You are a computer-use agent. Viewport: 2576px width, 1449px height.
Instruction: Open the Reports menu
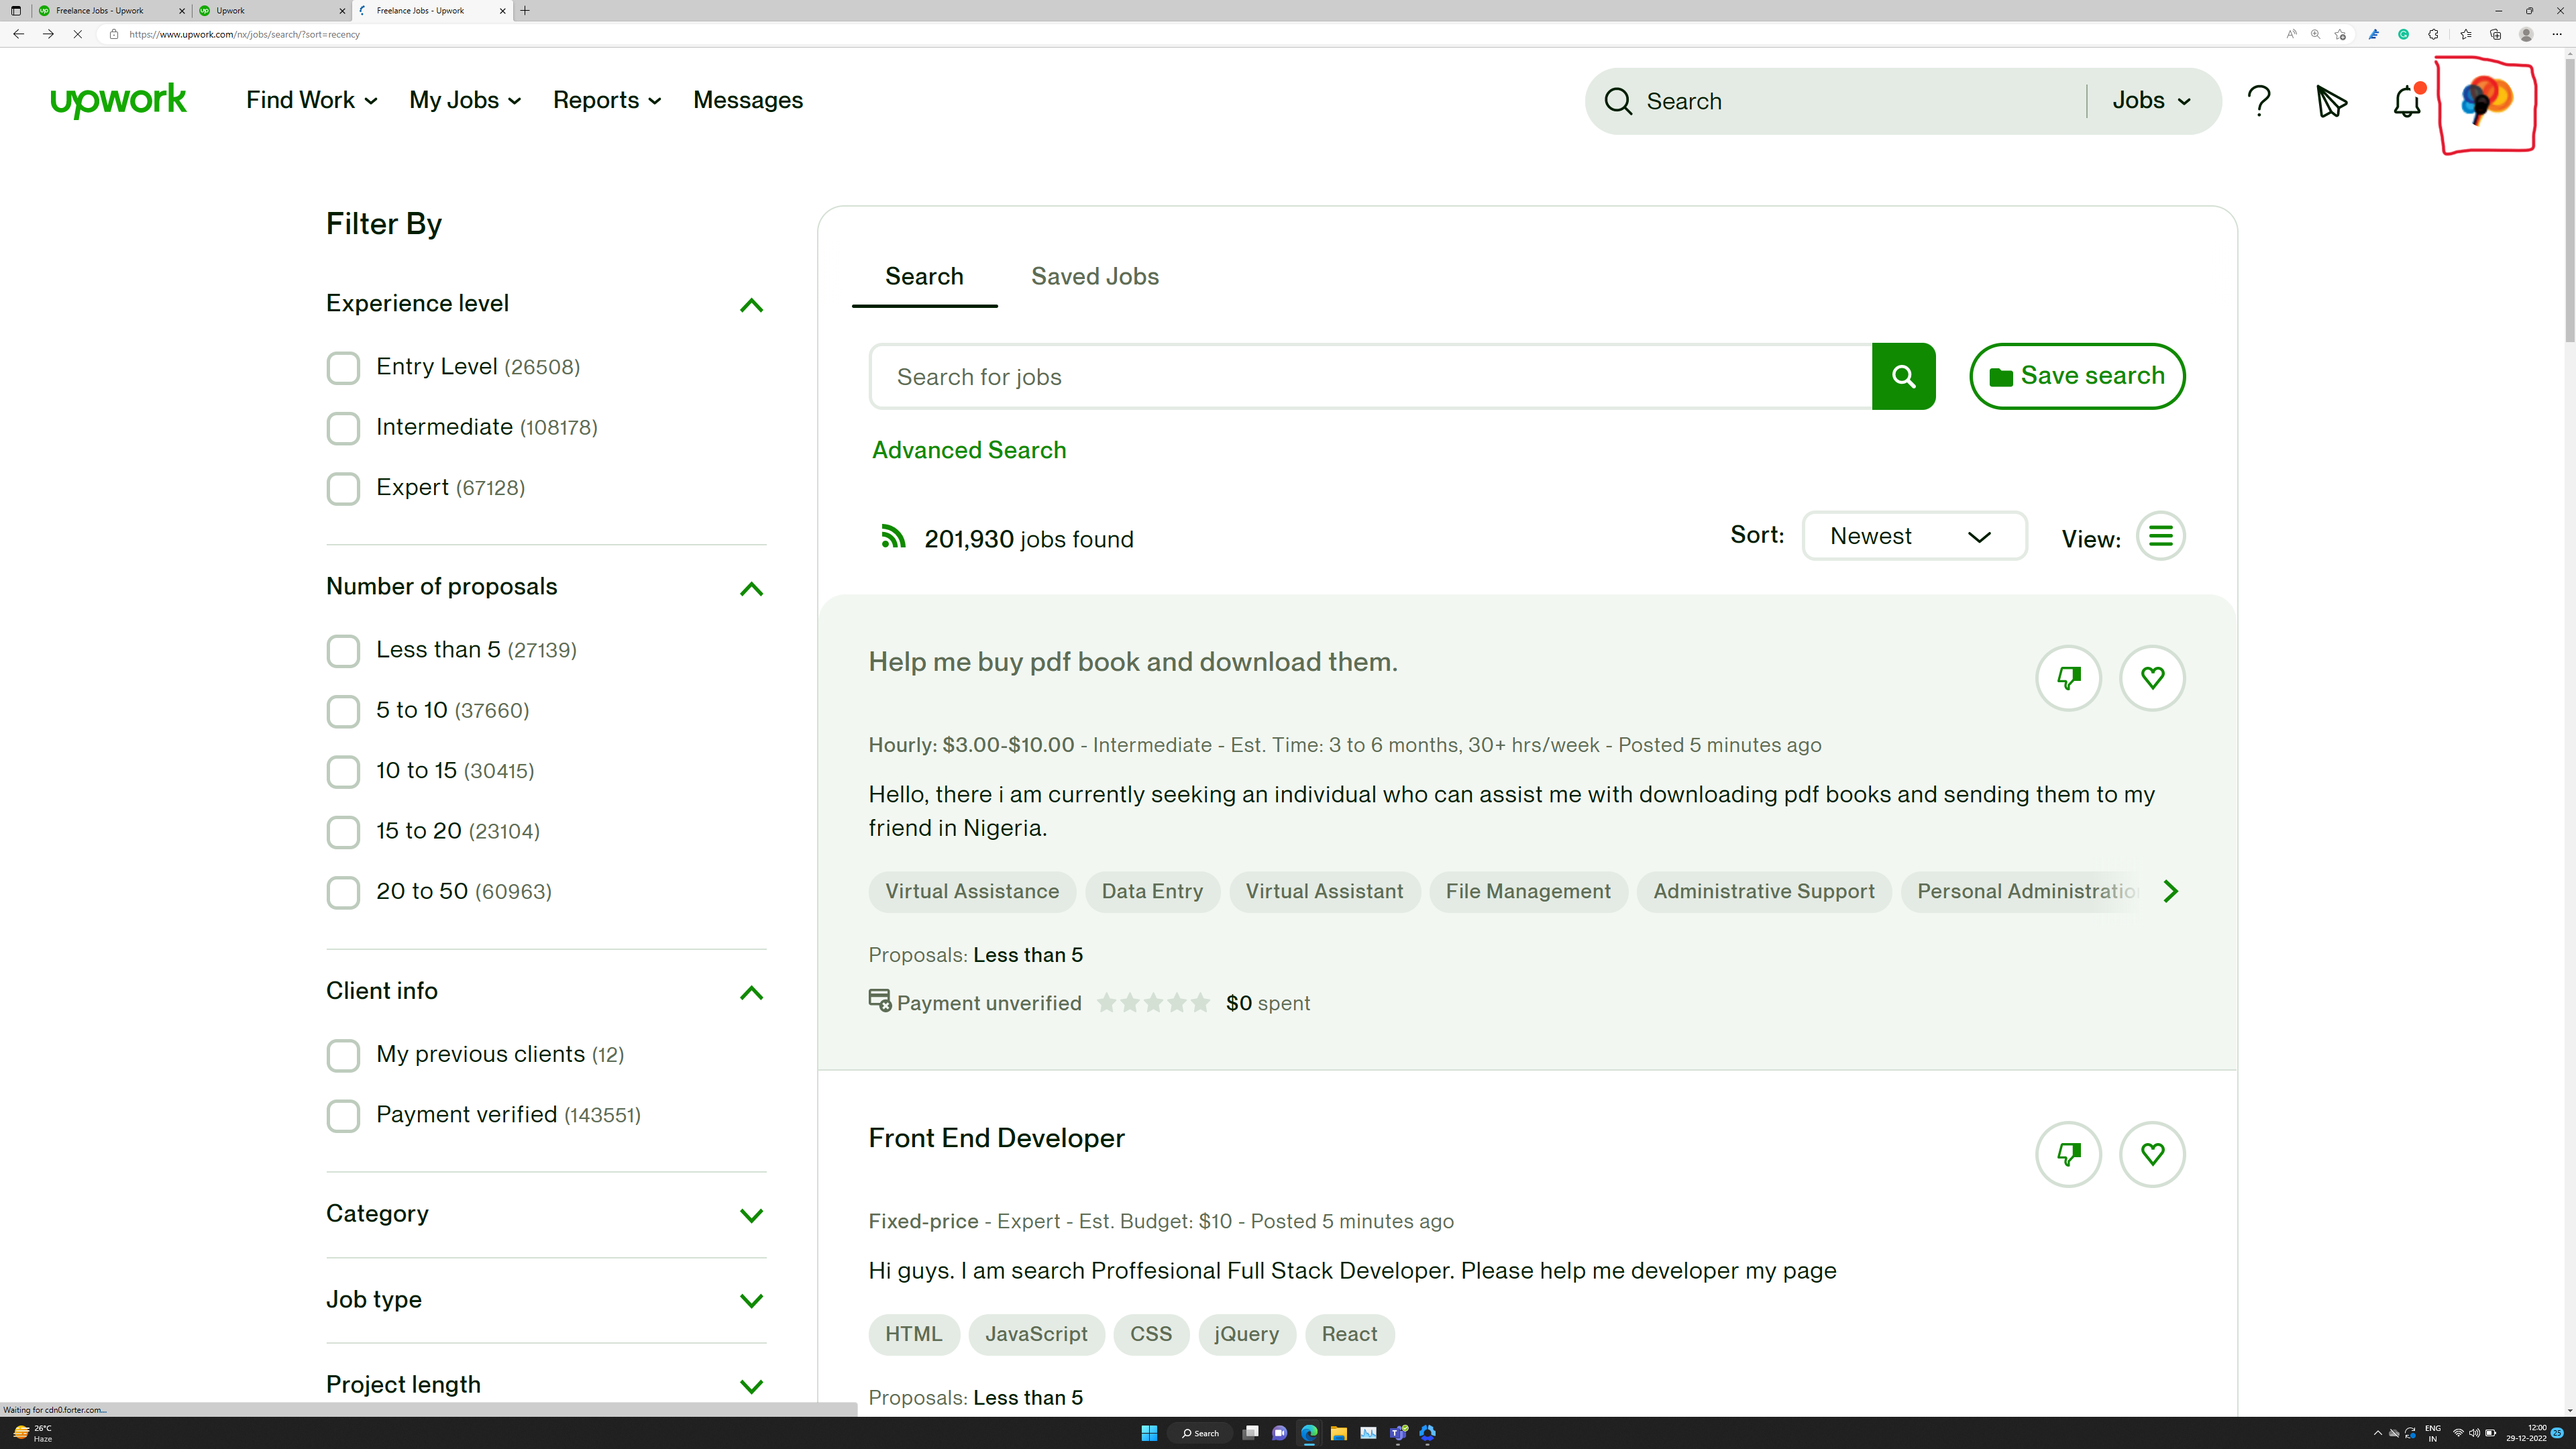pyautogui.click(x=607, y=100)
